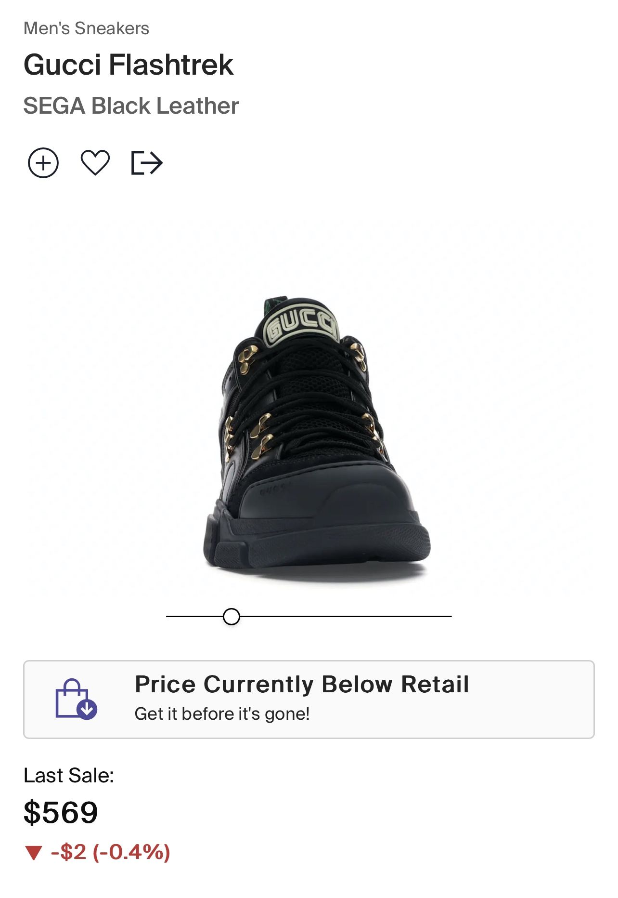Click the -$2 (-0.4%) price change
This screenshot has height=898, width=618.
click(111, 852)
